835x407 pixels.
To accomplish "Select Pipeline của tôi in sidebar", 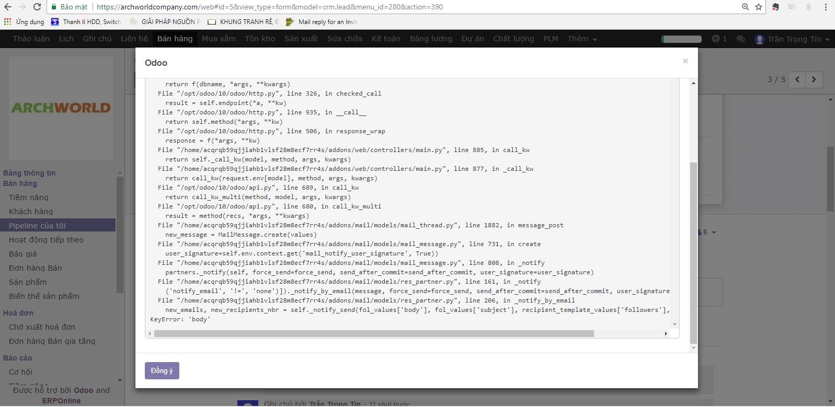I will 37,226.
